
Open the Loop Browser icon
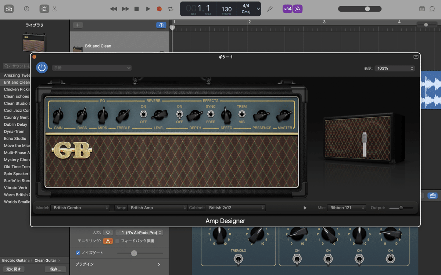(x=432, y=8)
